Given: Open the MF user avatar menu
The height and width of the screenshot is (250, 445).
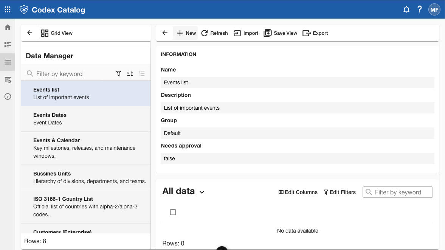Looking at the screenshot, I should (434, 10).
